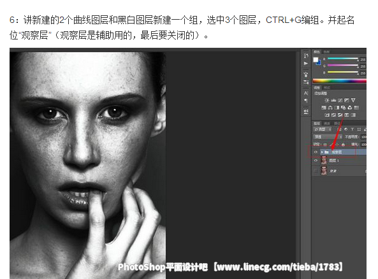
Task: Select the 观察层 group name
Action: tap(337, 152)
